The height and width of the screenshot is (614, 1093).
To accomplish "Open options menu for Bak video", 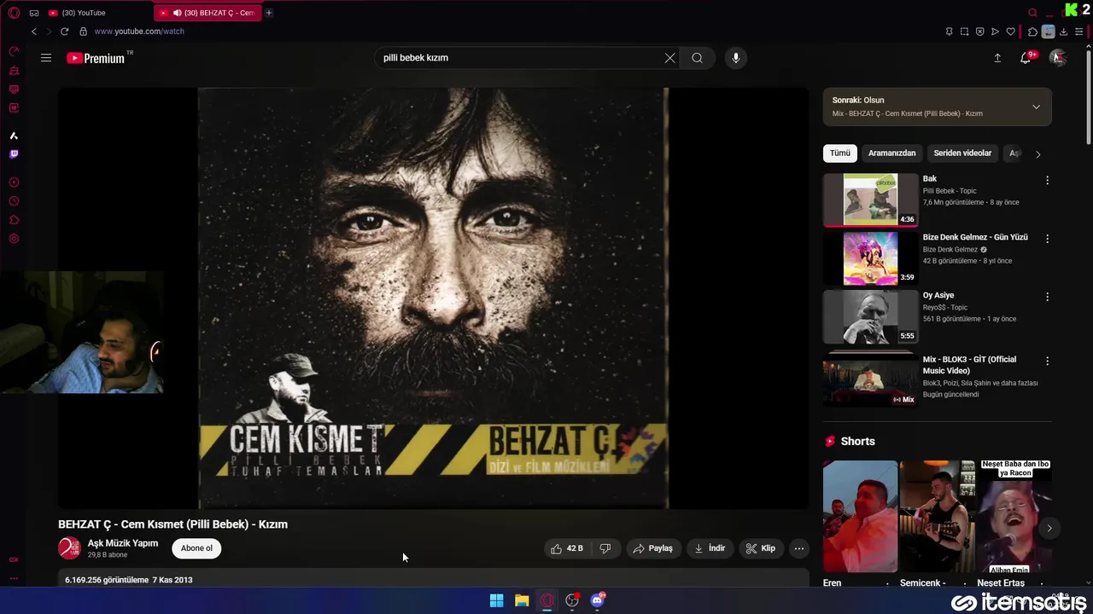I will point(1047,180).
